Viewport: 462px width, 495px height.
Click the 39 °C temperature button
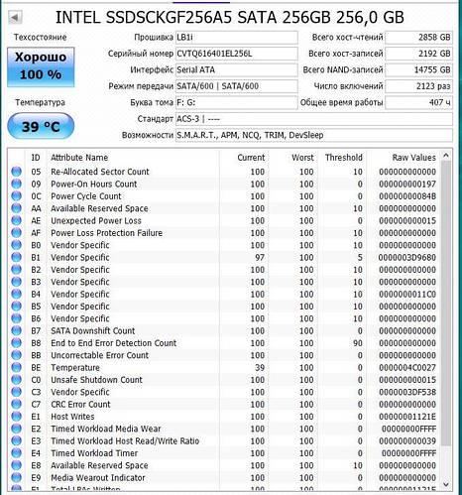click(x=41, y=126)
